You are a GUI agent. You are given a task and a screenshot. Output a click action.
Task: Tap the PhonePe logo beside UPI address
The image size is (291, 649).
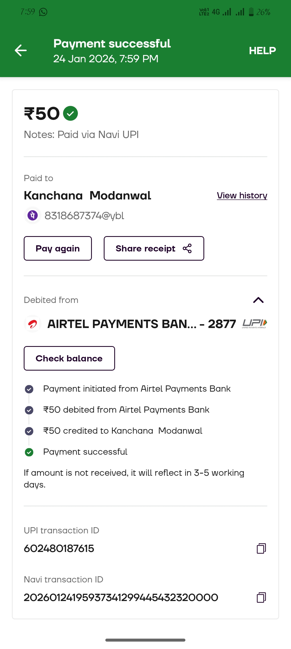point(33,216)
